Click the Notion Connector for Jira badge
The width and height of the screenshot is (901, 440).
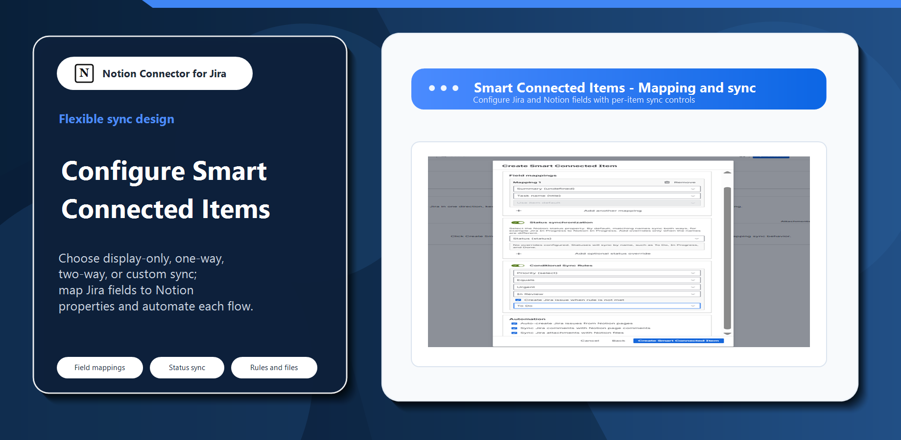click(155, 73)
